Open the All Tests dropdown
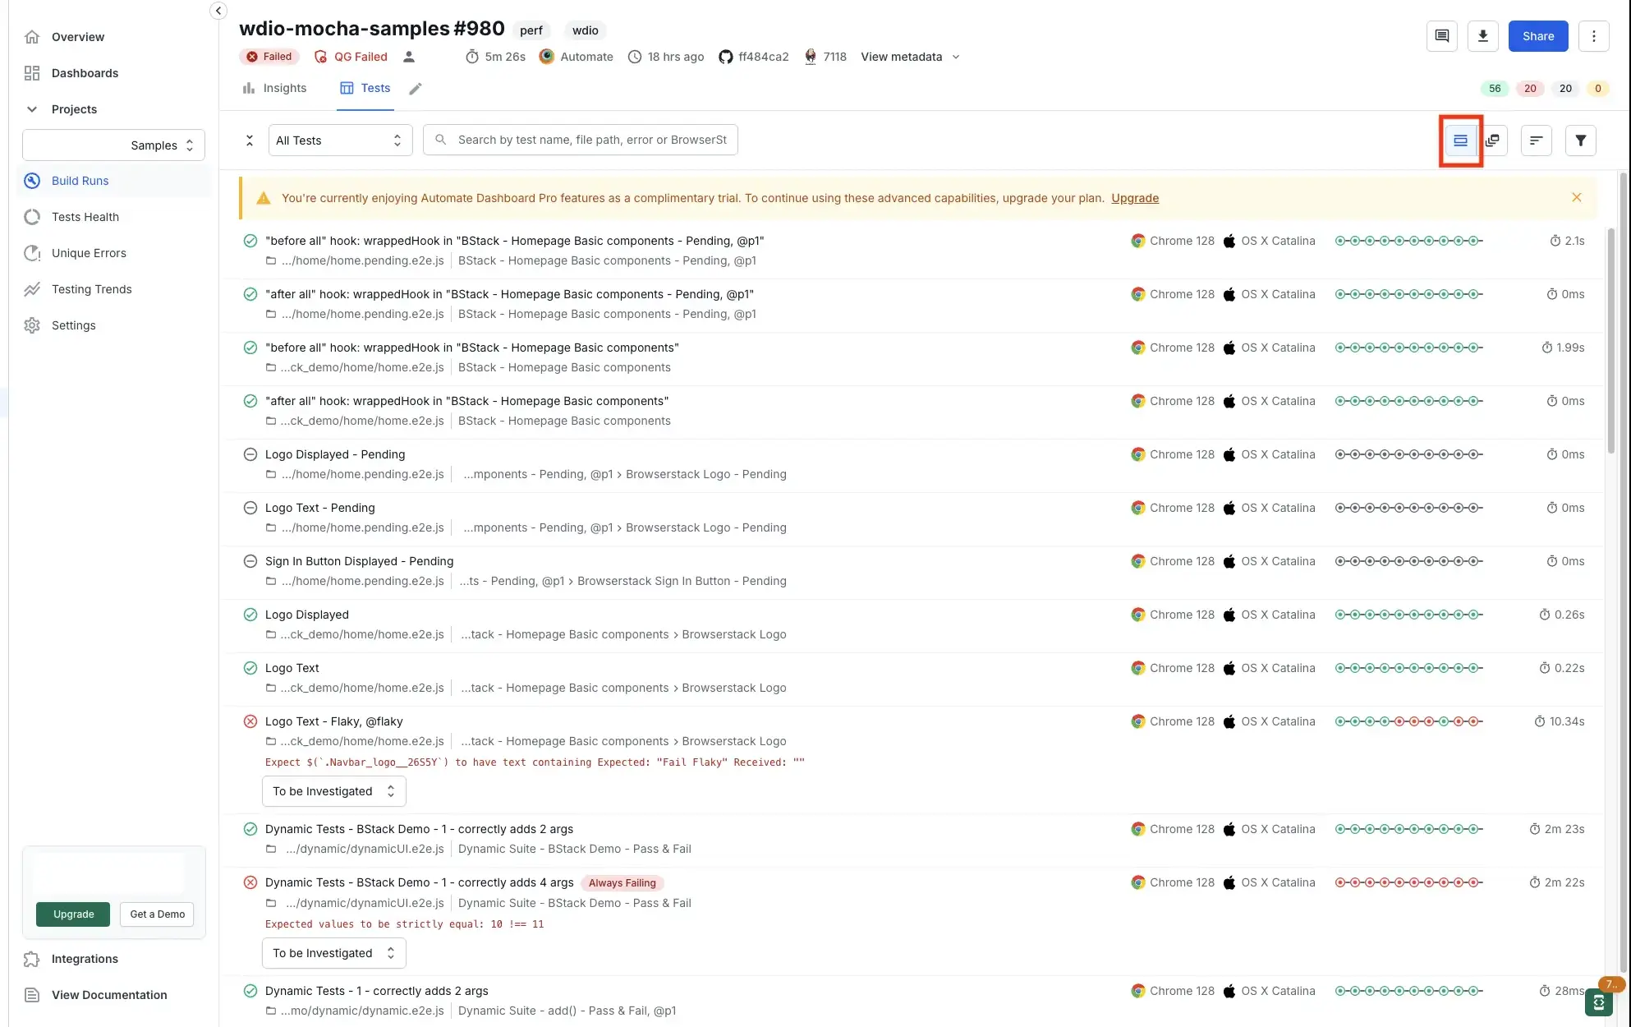Viewport: 1631px width, 1027px height. pos(339,140)
